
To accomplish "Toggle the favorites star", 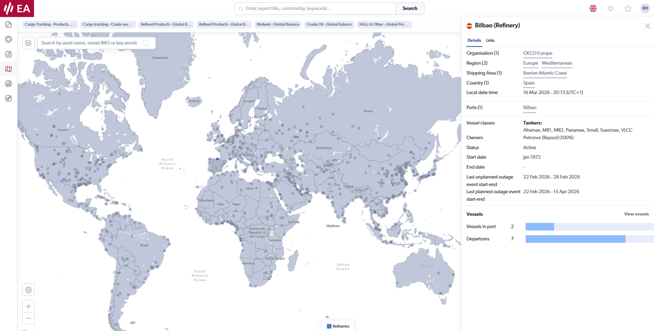I will coord(628,8).
